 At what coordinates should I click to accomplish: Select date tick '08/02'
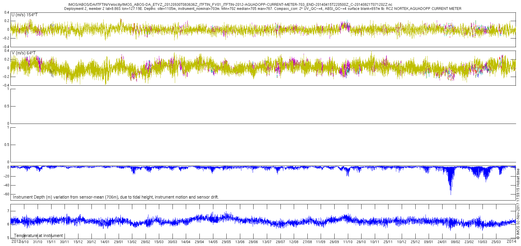coord(456,242)
